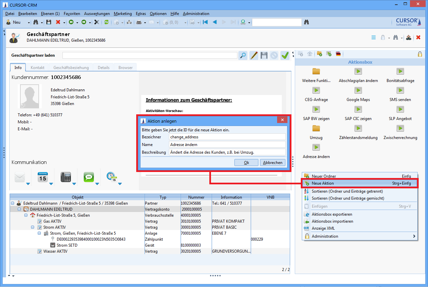Click the green checkmark confirm icon
This screenshot has width=428, height=287.
[x=285, y=55]
